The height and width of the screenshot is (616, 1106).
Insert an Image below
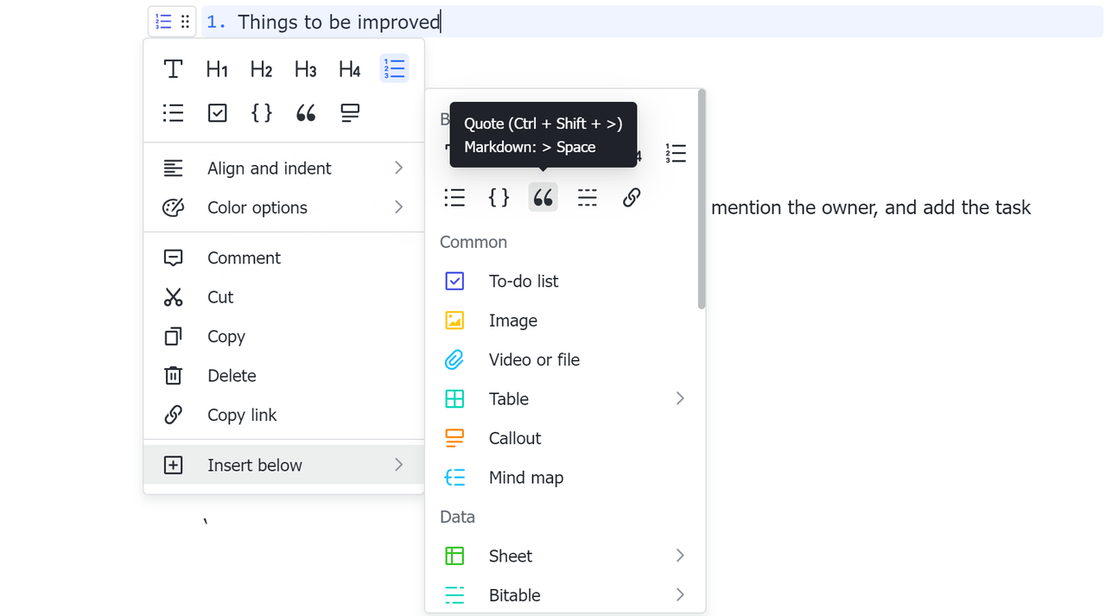(512, 321)
